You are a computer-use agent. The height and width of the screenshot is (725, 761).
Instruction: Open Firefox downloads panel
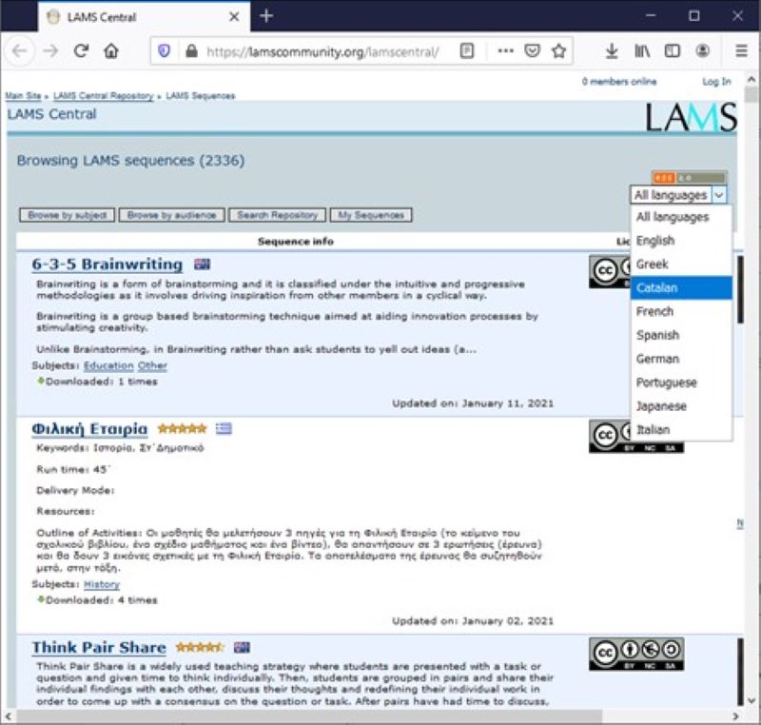point(612,51)
